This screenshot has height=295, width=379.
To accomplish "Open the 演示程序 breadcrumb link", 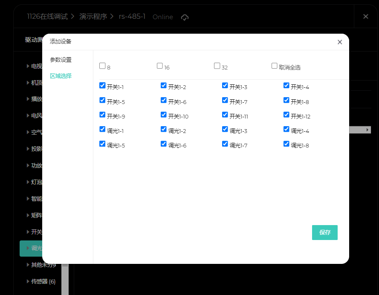I will tap(93, 17).
